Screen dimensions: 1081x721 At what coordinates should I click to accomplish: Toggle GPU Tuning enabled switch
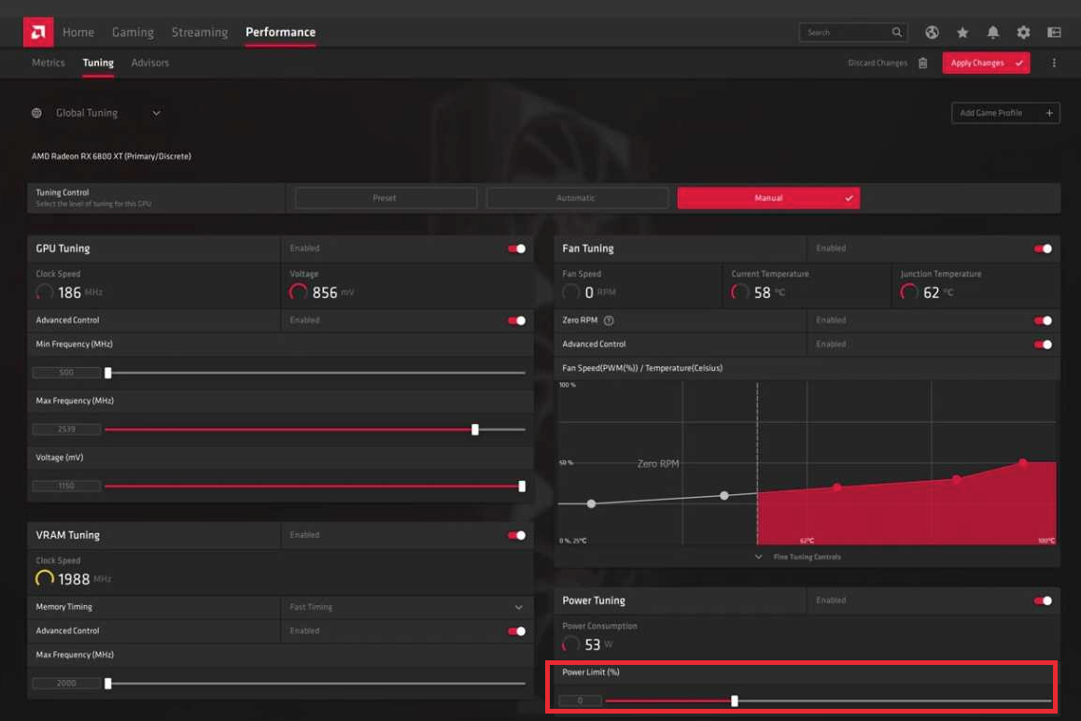[x=516, y=248]
